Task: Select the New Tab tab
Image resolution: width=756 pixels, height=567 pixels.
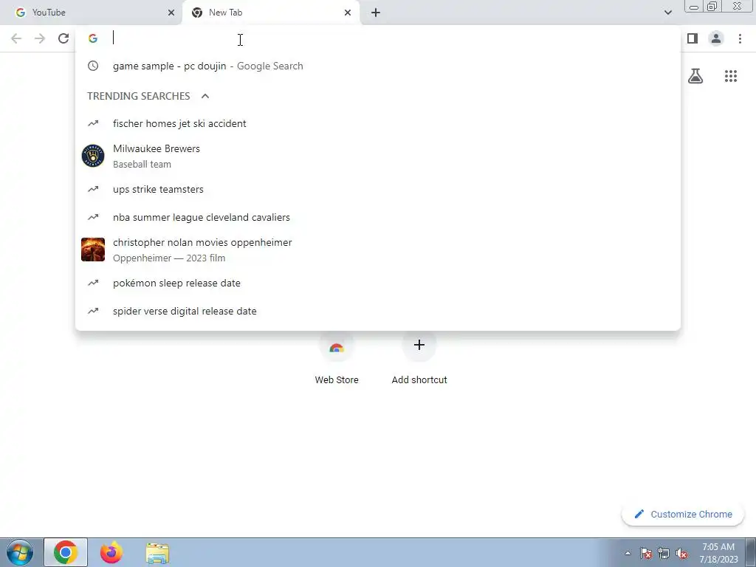Action: pos(270,13)
